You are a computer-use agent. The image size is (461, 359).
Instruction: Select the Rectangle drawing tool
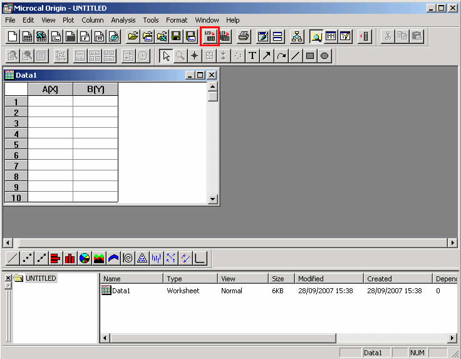point(310,56)
